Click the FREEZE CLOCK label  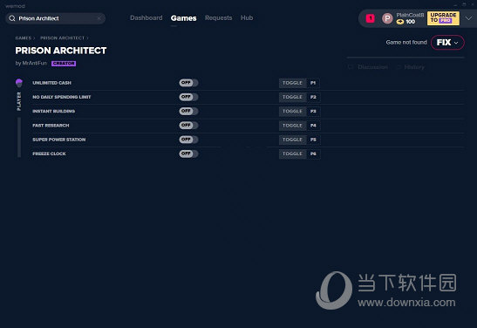pos(49,154)
